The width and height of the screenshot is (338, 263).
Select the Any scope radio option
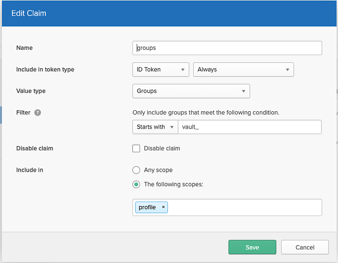click(x=137, y=170)
